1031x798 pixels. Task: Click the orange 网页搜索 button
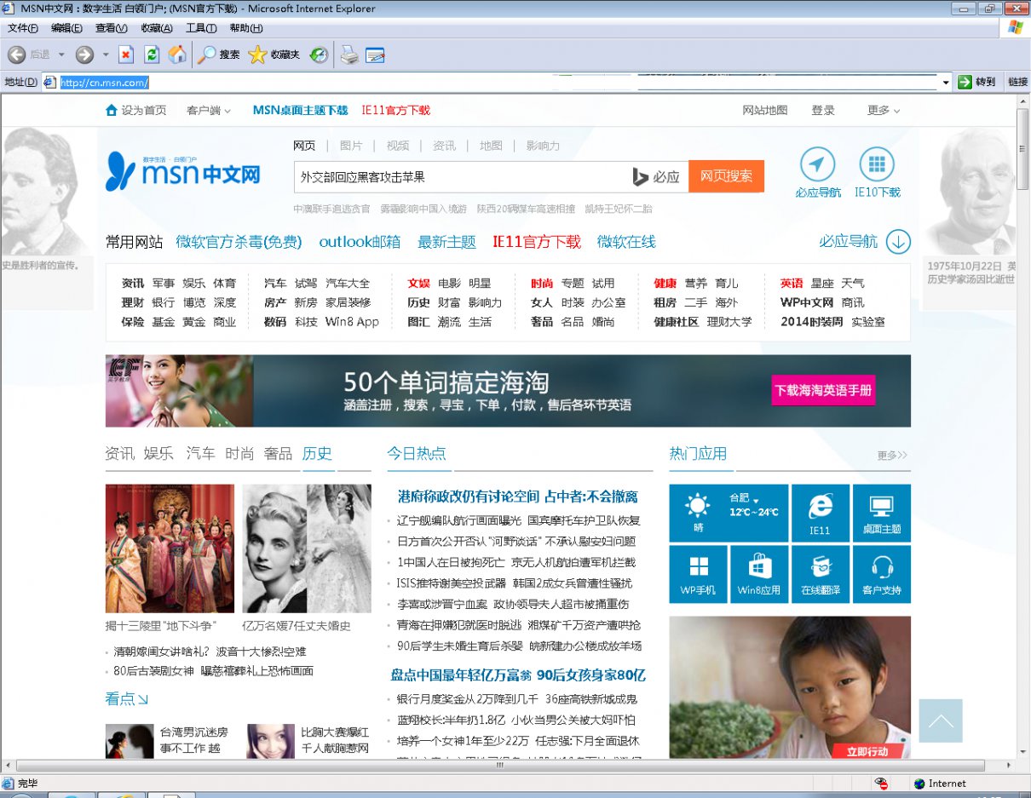click(727, 176)
